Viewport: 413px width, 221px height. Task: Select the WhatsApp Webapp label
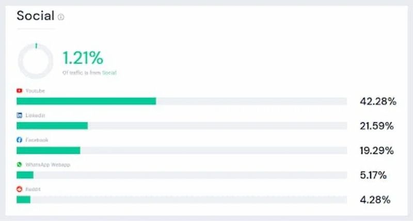pyautogui.click(x=48, y=165)
